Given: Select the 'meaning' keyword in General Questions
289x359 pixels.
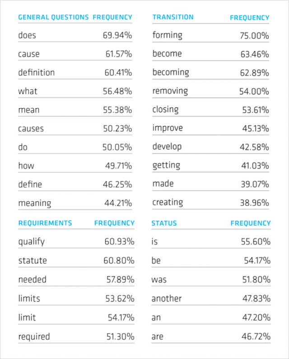Looking at the screenshot, I should click(34, 204).
